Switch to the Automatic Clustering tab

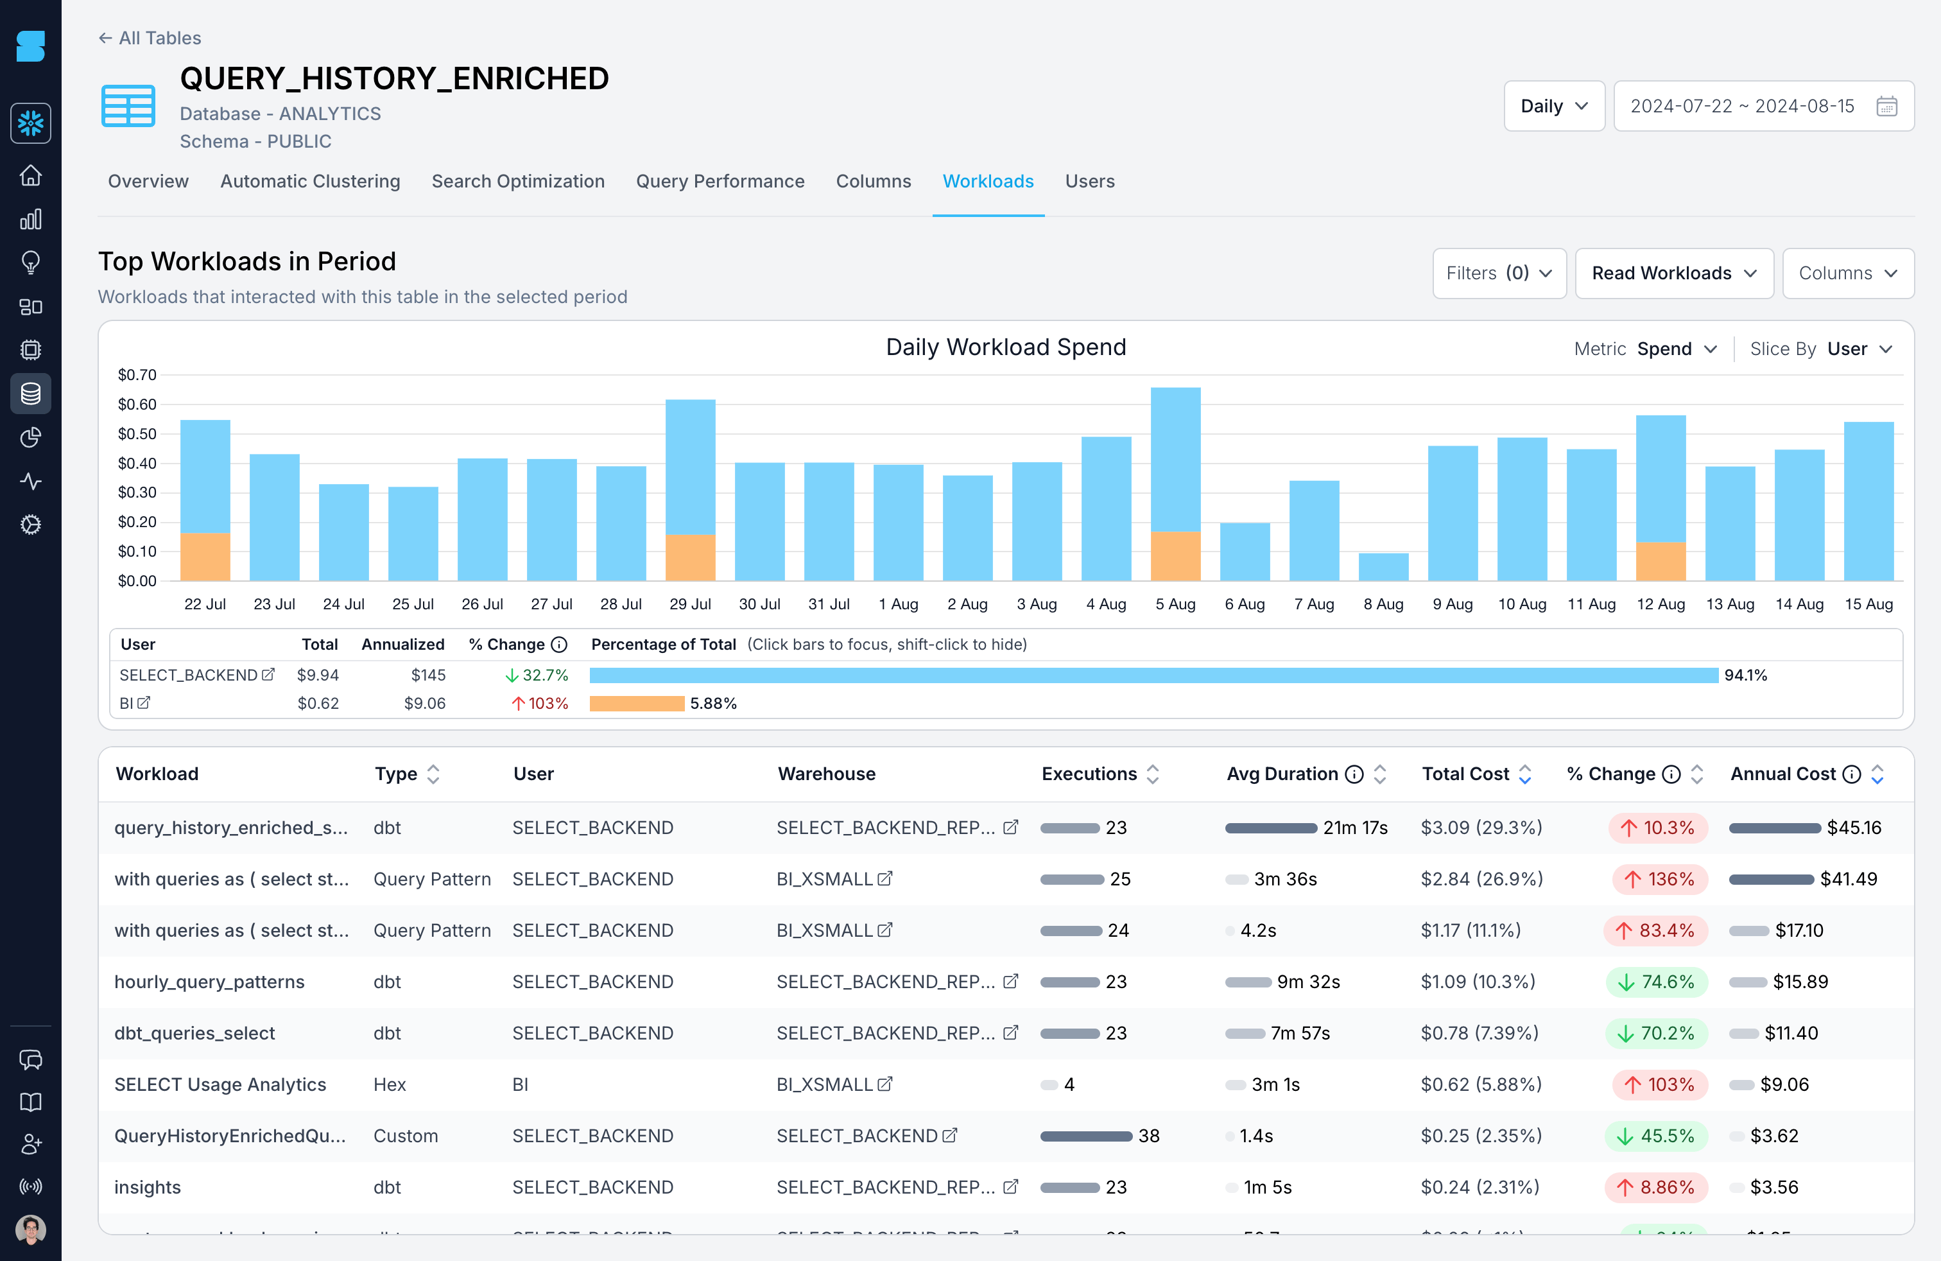click(310, 181)
